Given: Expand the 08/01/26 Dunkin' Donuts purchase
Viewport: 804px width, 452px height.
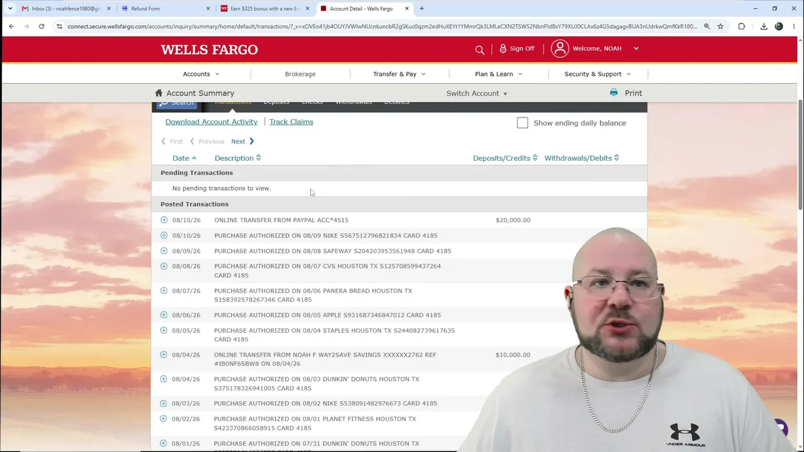Looking at the screenshot, I should pos(164,443).
